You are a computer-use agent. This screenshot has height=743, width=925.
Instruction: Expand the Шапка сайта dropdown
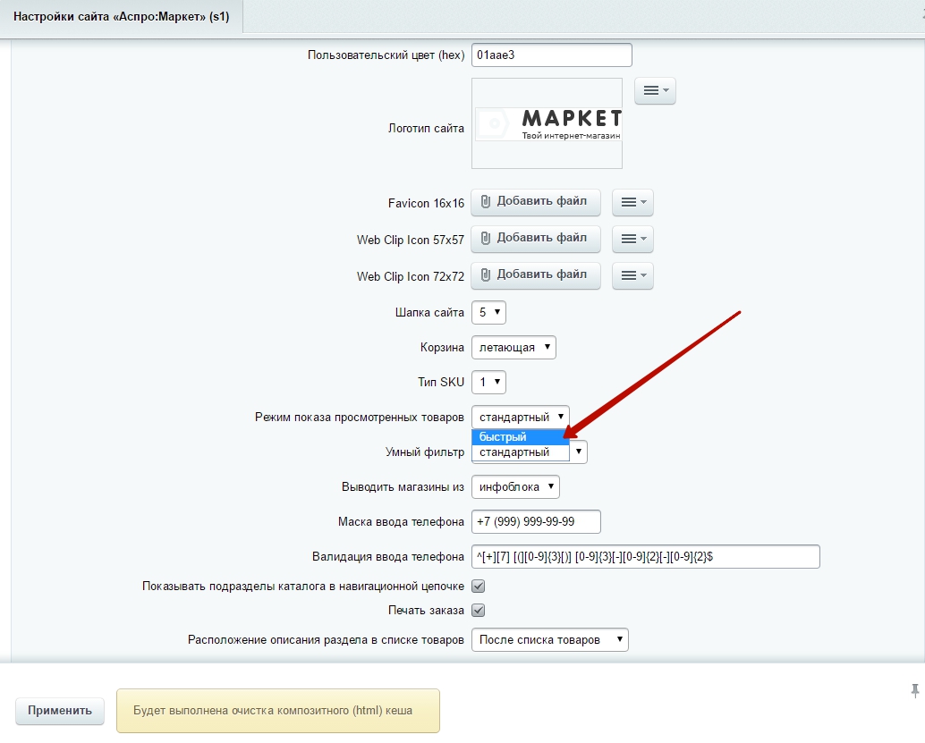(x=488, y=313)
